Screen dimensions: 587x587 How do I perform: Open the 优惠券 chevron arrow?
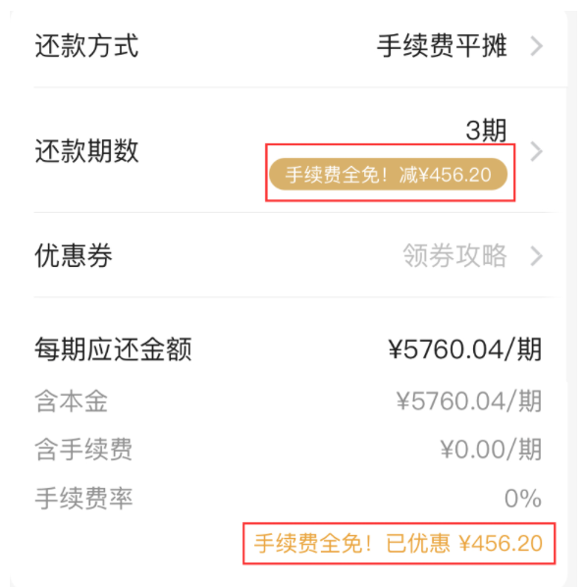(537, 256)
